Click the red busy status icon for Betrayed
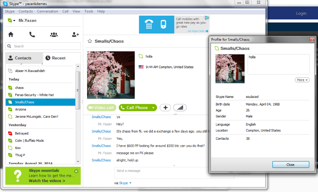This screenshot has height=192, width=318. pos(10,133)
